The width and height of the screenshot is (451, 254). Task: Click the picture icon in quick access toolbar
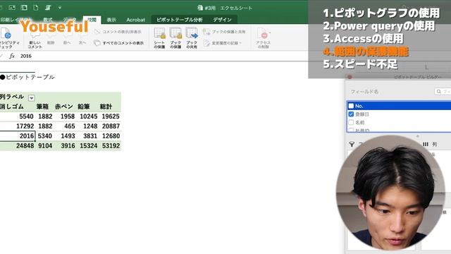12,8
